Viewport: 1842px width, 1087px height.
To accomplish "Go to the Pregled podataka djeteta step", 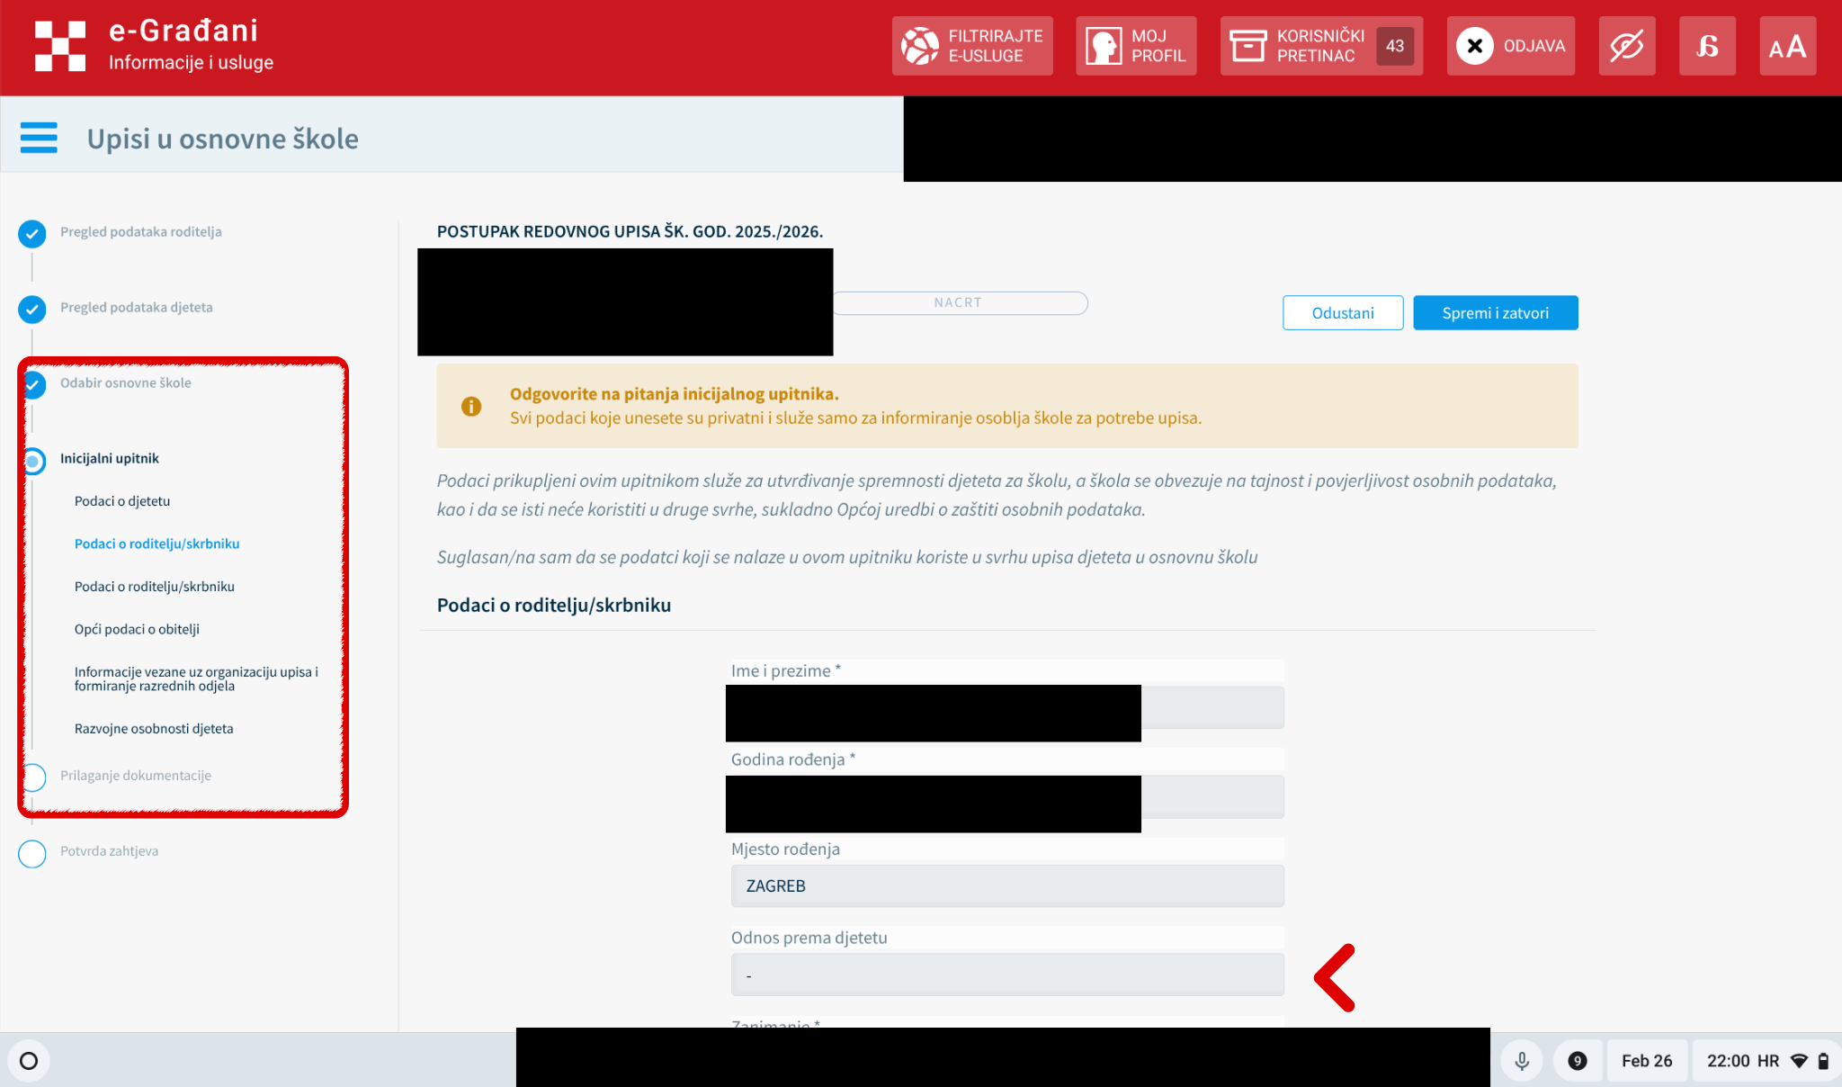I will click(136, 308).
